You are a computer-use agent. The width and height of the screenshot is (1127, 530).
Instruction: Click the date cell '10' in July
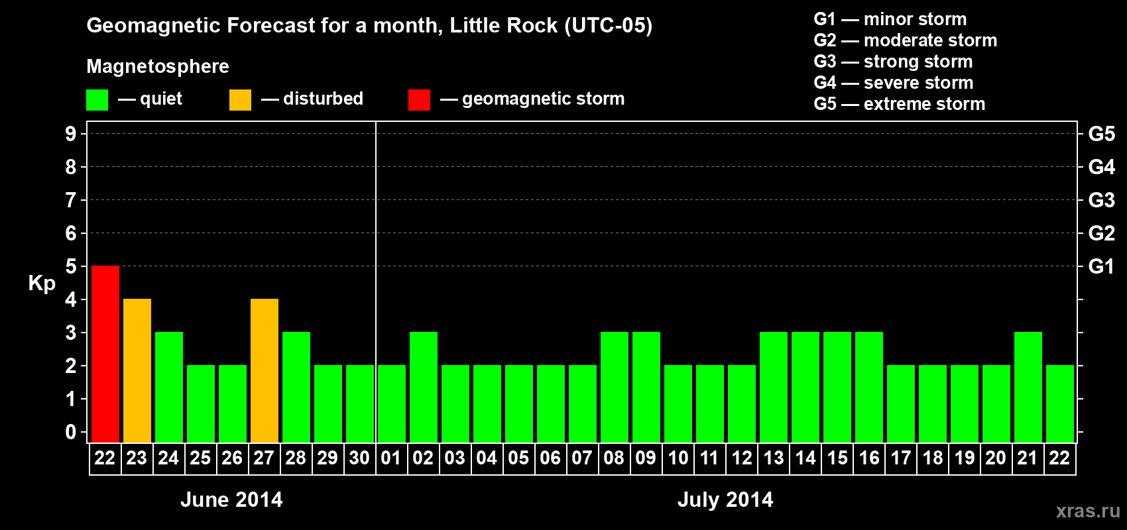(x=678, y=458)
